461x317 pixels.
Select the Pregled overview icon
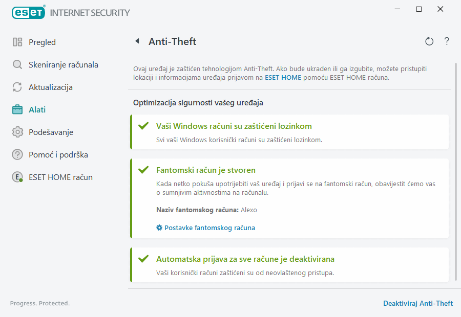coord(17,42)
